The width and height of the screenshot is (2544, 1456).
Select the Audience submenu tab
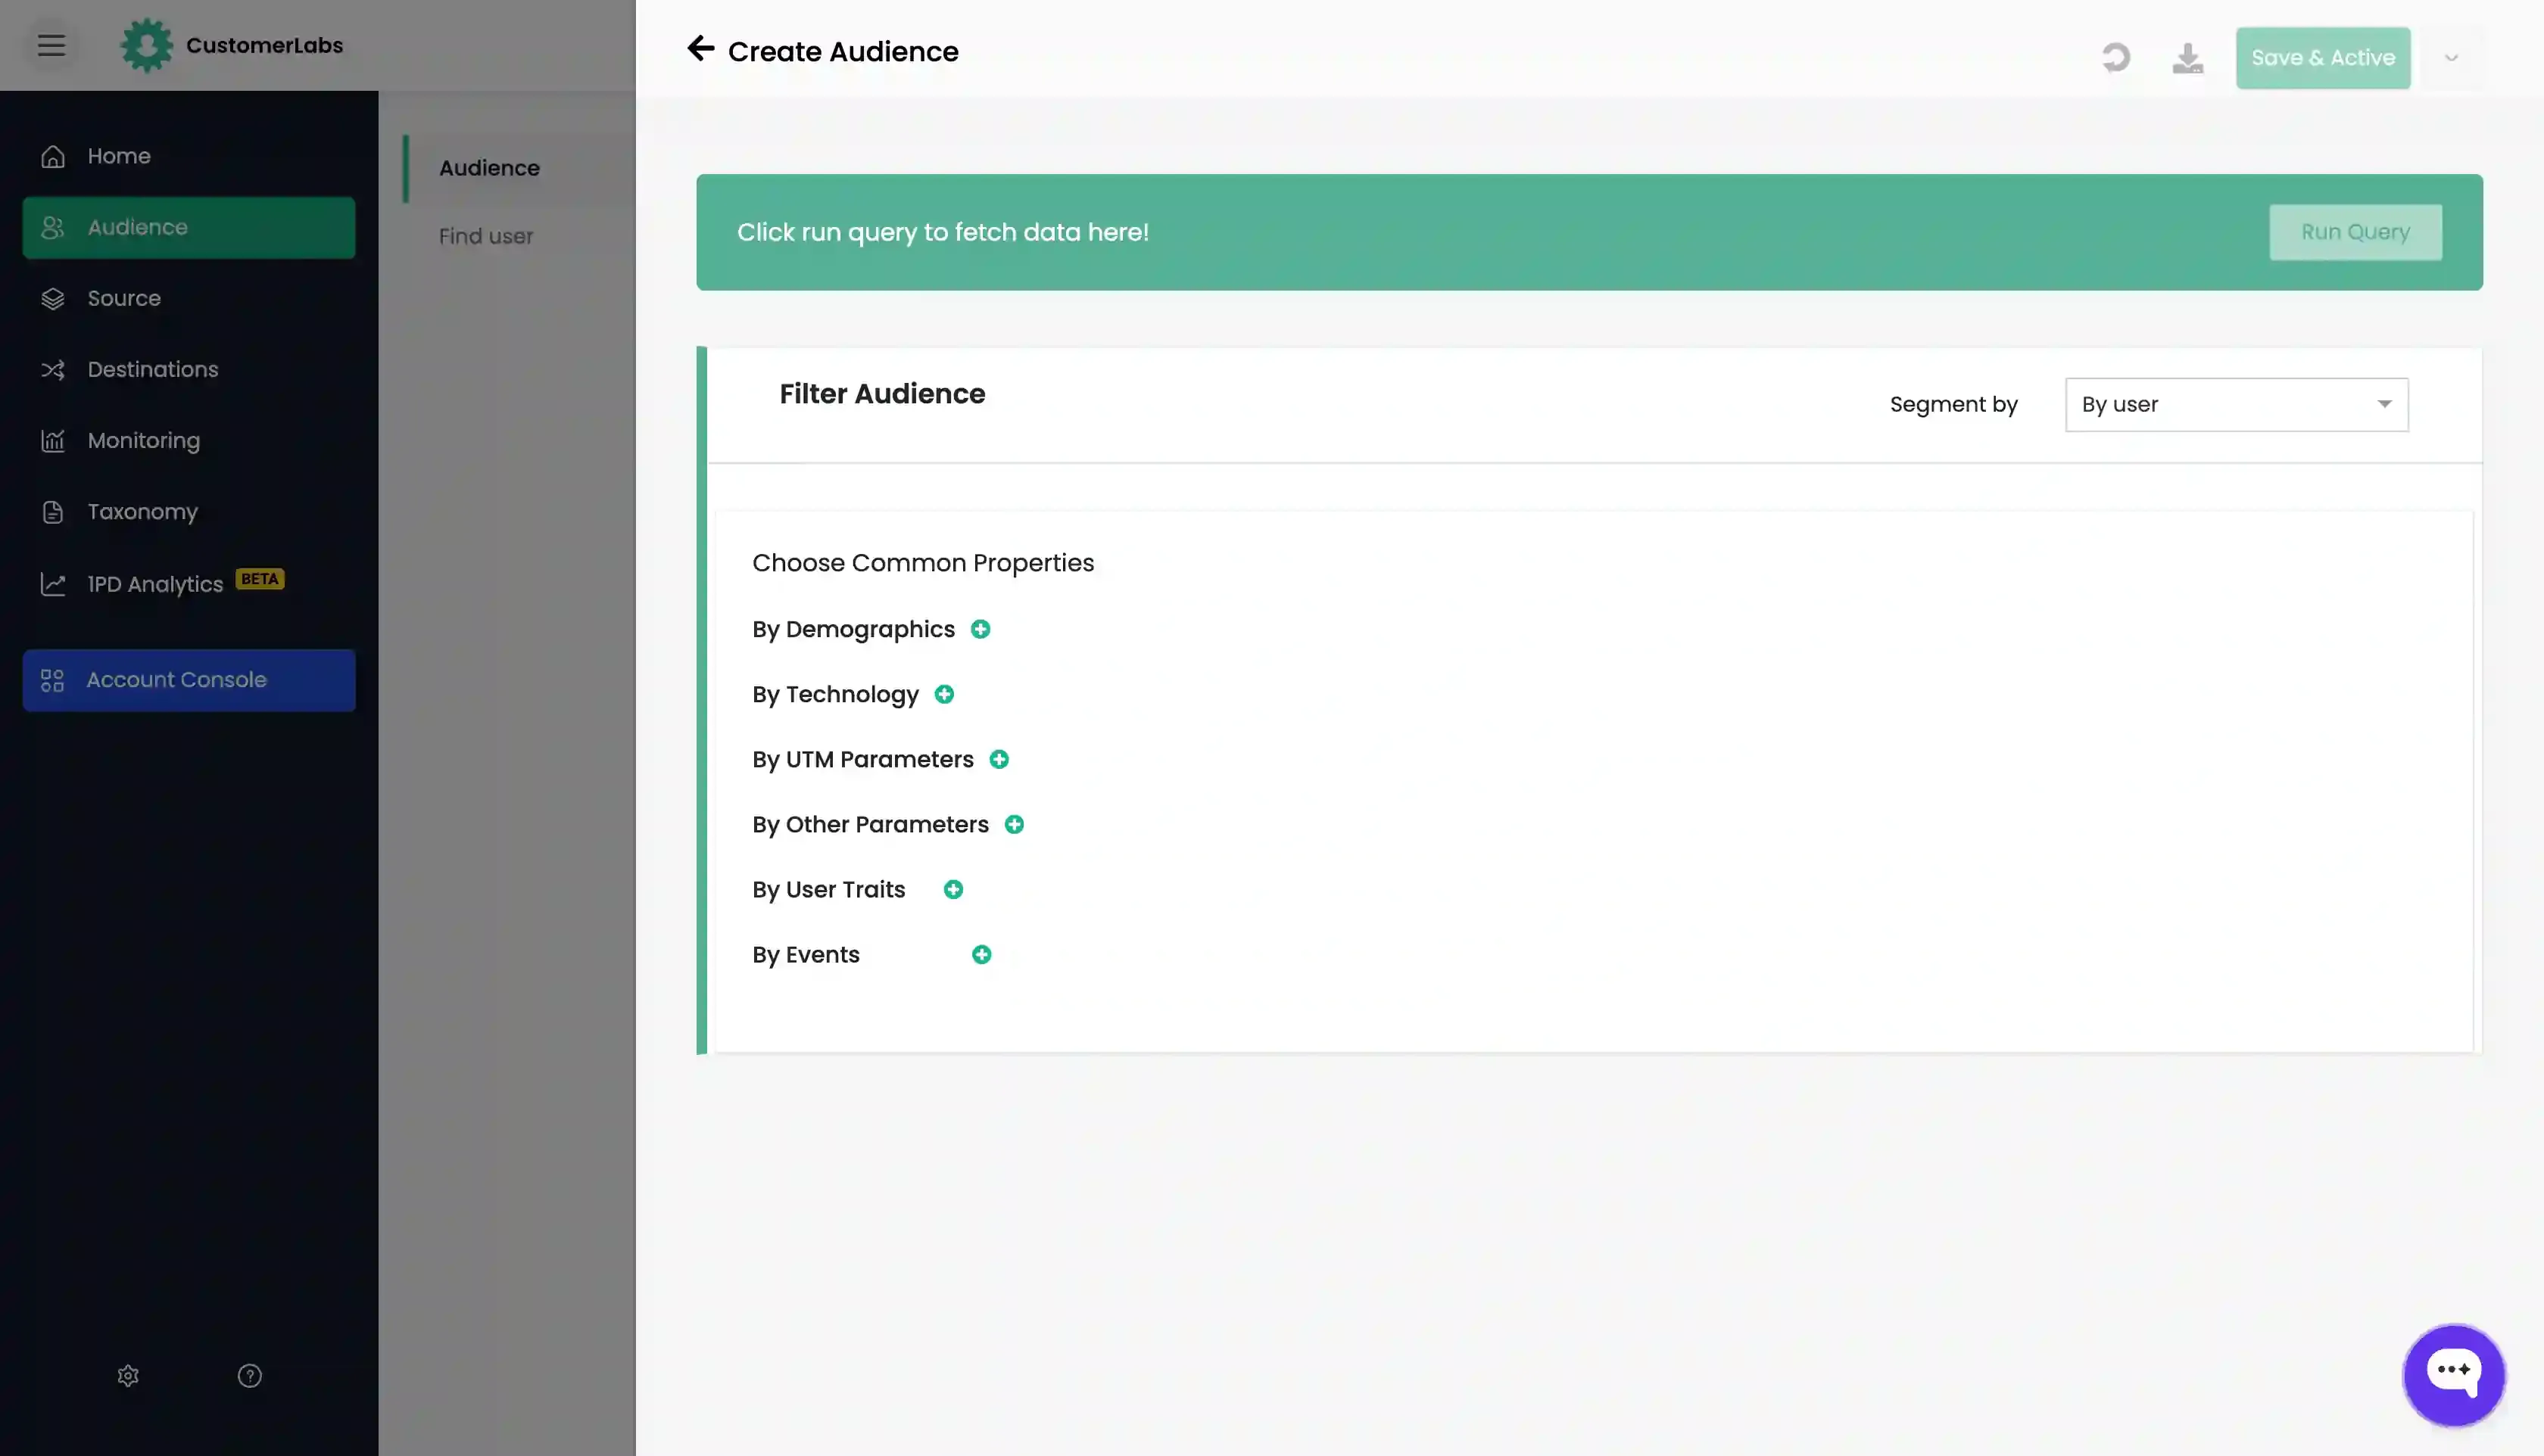coord(518,168)
